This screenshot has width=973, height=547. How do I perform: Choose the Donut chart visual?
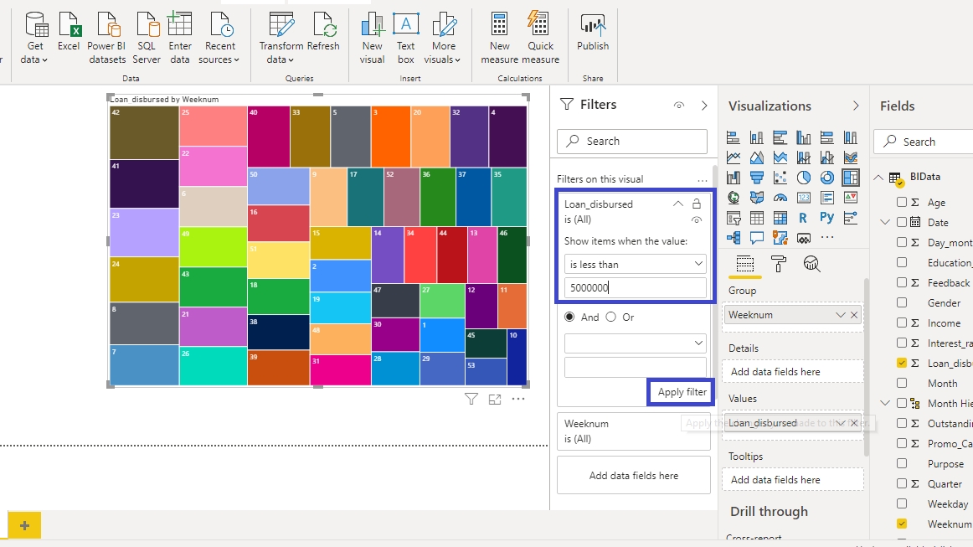(827, 178)
